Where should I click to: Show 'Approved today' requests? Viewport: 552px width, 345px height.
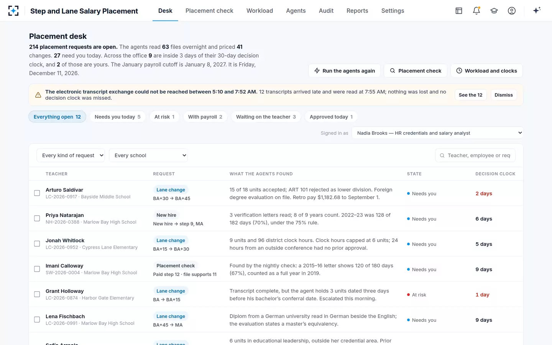coord(331,117)
